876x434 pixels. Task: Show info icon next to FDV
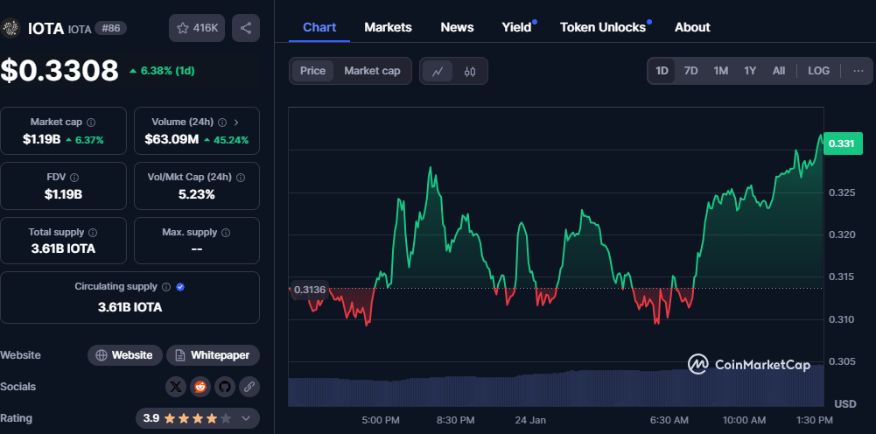[x=74, y=177]
